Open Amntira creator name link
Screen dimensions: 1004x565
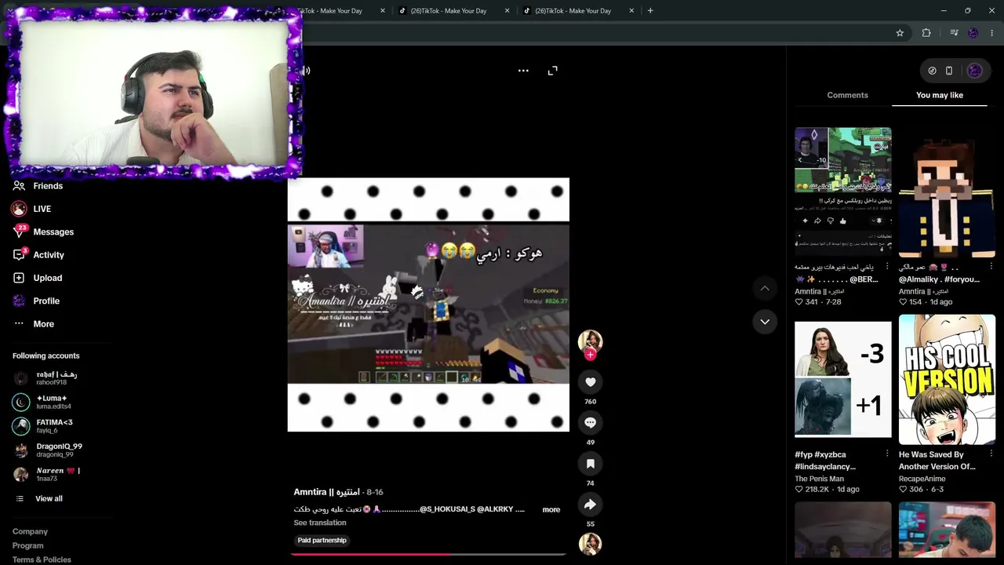pyautogui.click(x=326, y=492)
